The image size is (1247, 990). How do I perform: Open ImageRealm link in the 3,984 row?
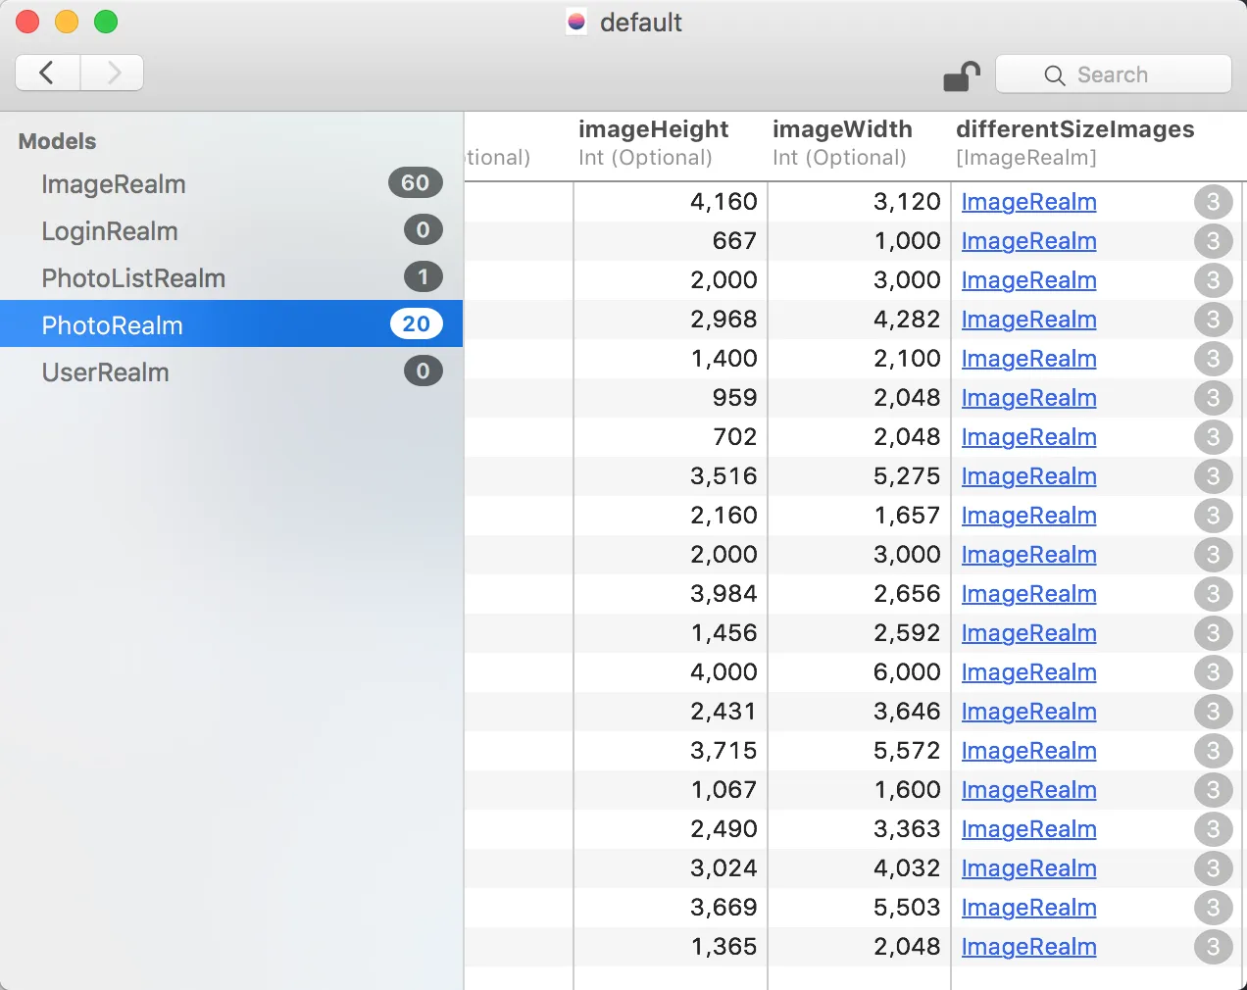tap(1028, 594)
